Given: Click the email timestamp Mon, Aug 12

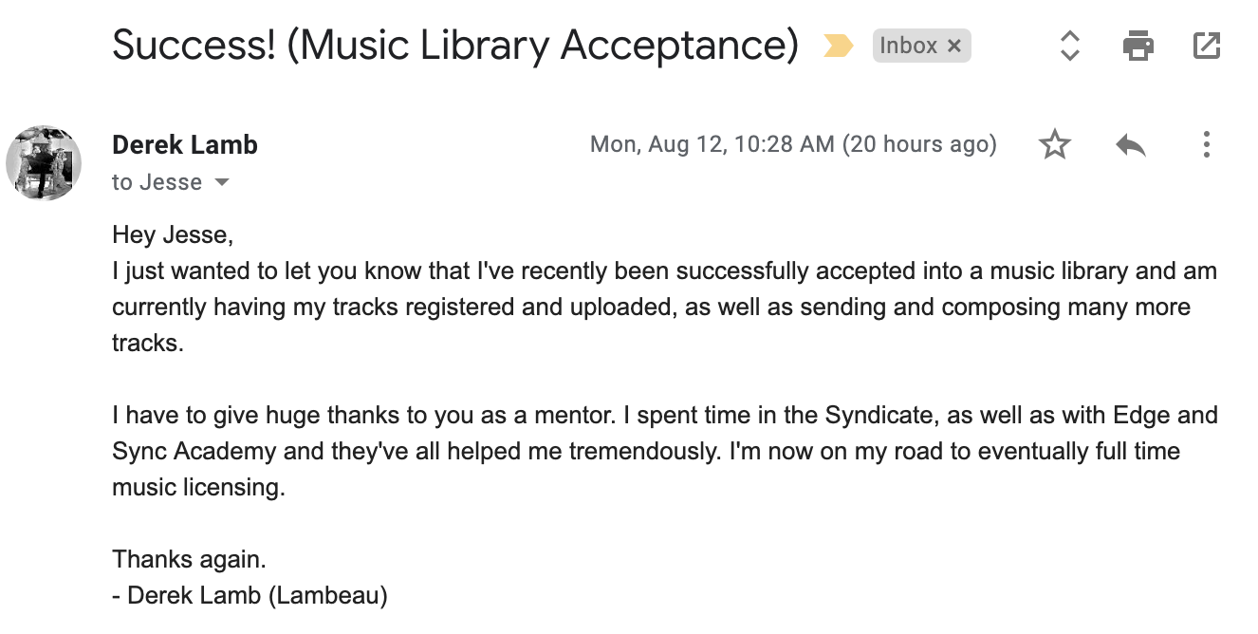Looking at the screenshot, I should tap(793, 145).
